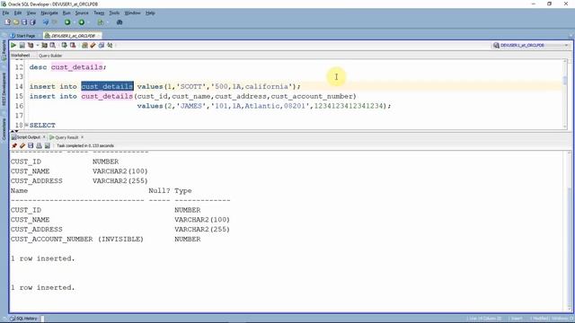This screenshot has height=323, width=575.
Task: Click the Save icon in the main toolbar
Action: pos(24,22)
